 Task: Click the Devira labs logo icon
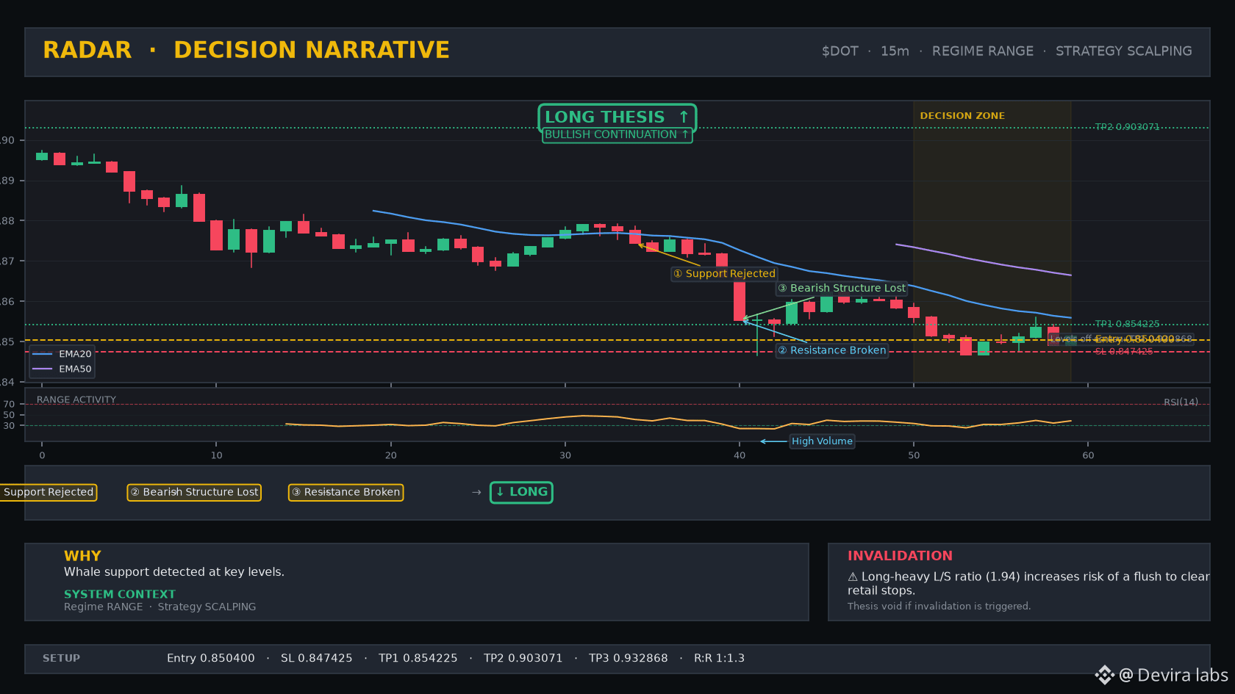pos(1104,675)
